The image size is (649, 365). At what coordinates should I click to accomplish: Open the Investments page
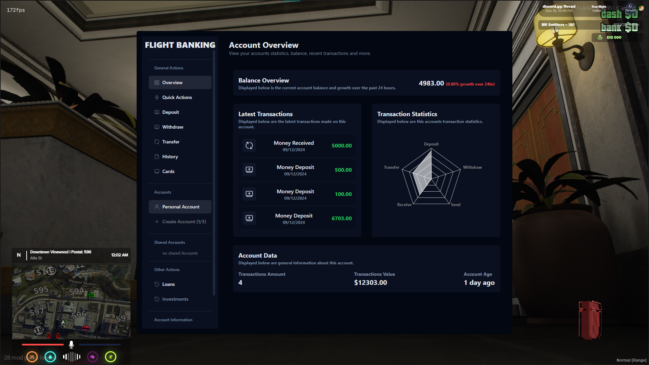pos(175,299)
